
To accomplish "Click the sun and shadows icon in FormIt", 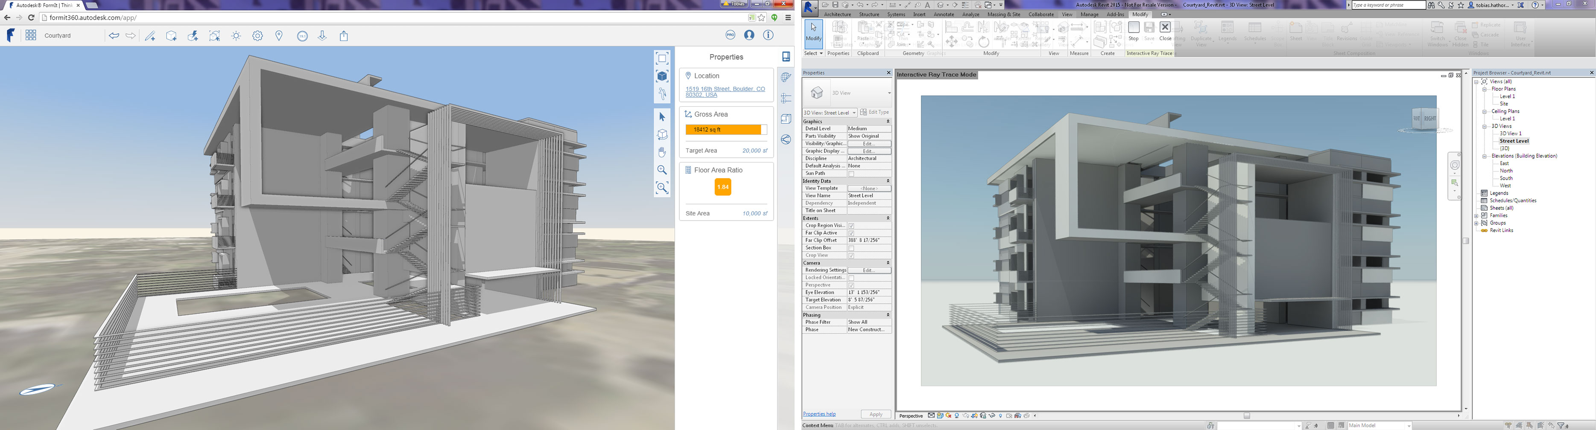I will coord(236,36).
